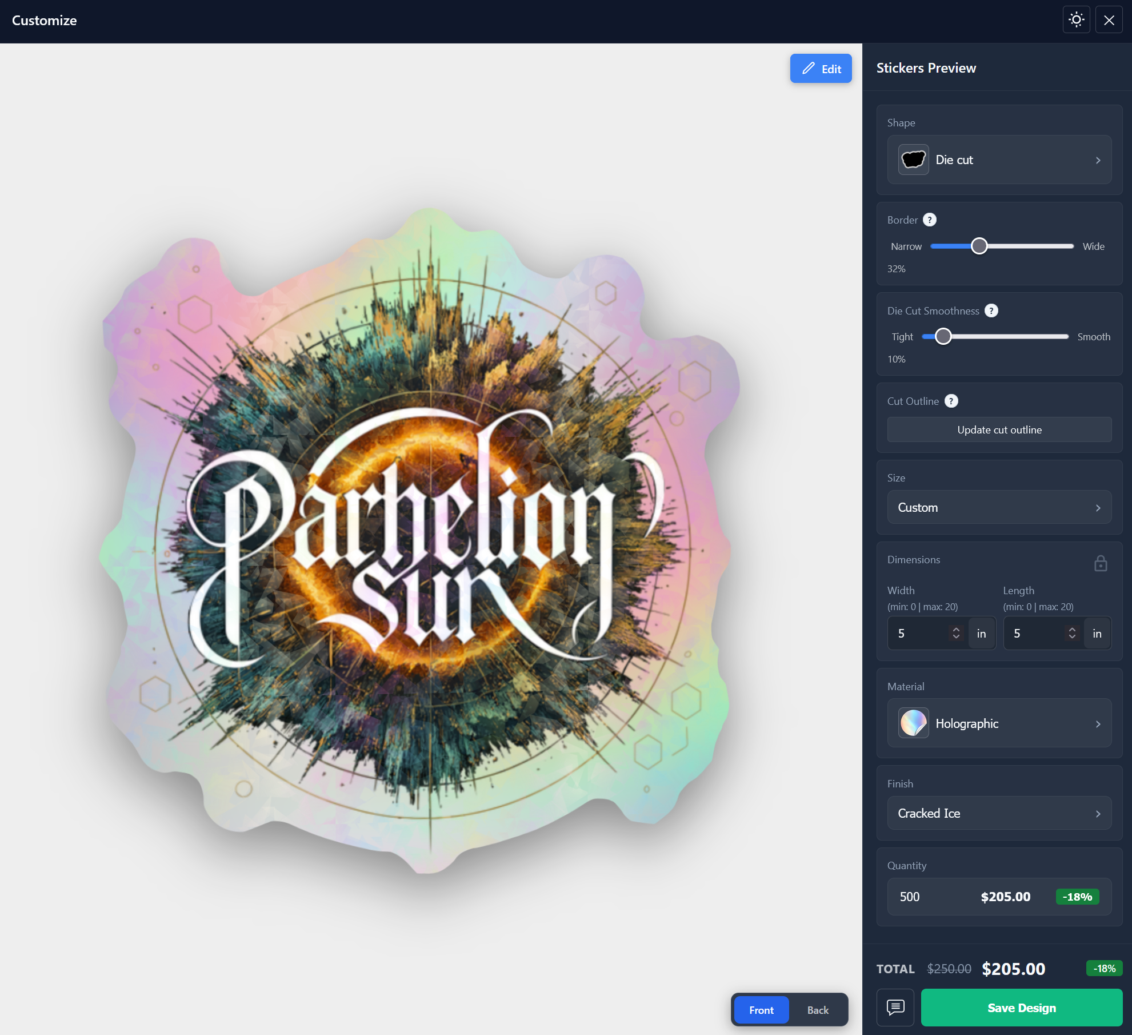Image resolution: width=1132 pixels, height=1035 pixels.
Task: Open Cut Outline help icon
Action: pyautogui.click(x=951, y=401)
